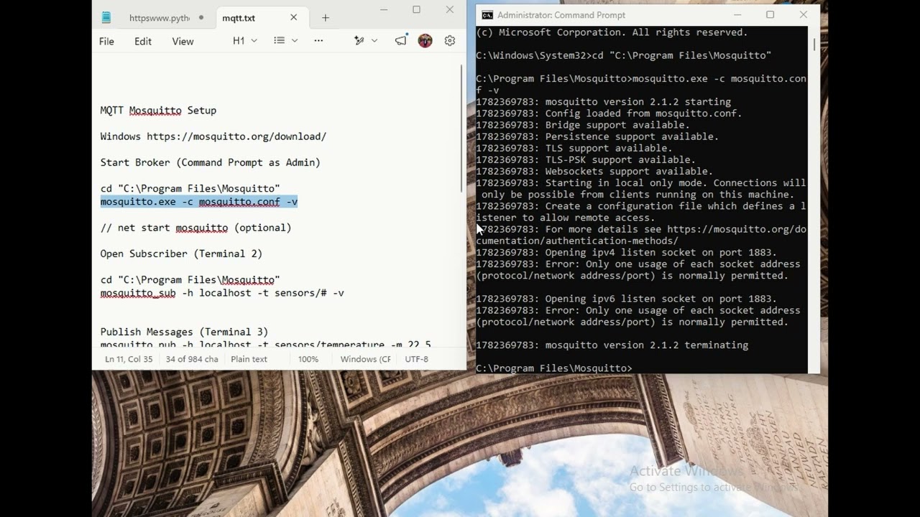The width and height of the screenshot is (920, 517).
Task: Click the Command Prompt title bar icon
Action: coord(487,15)
